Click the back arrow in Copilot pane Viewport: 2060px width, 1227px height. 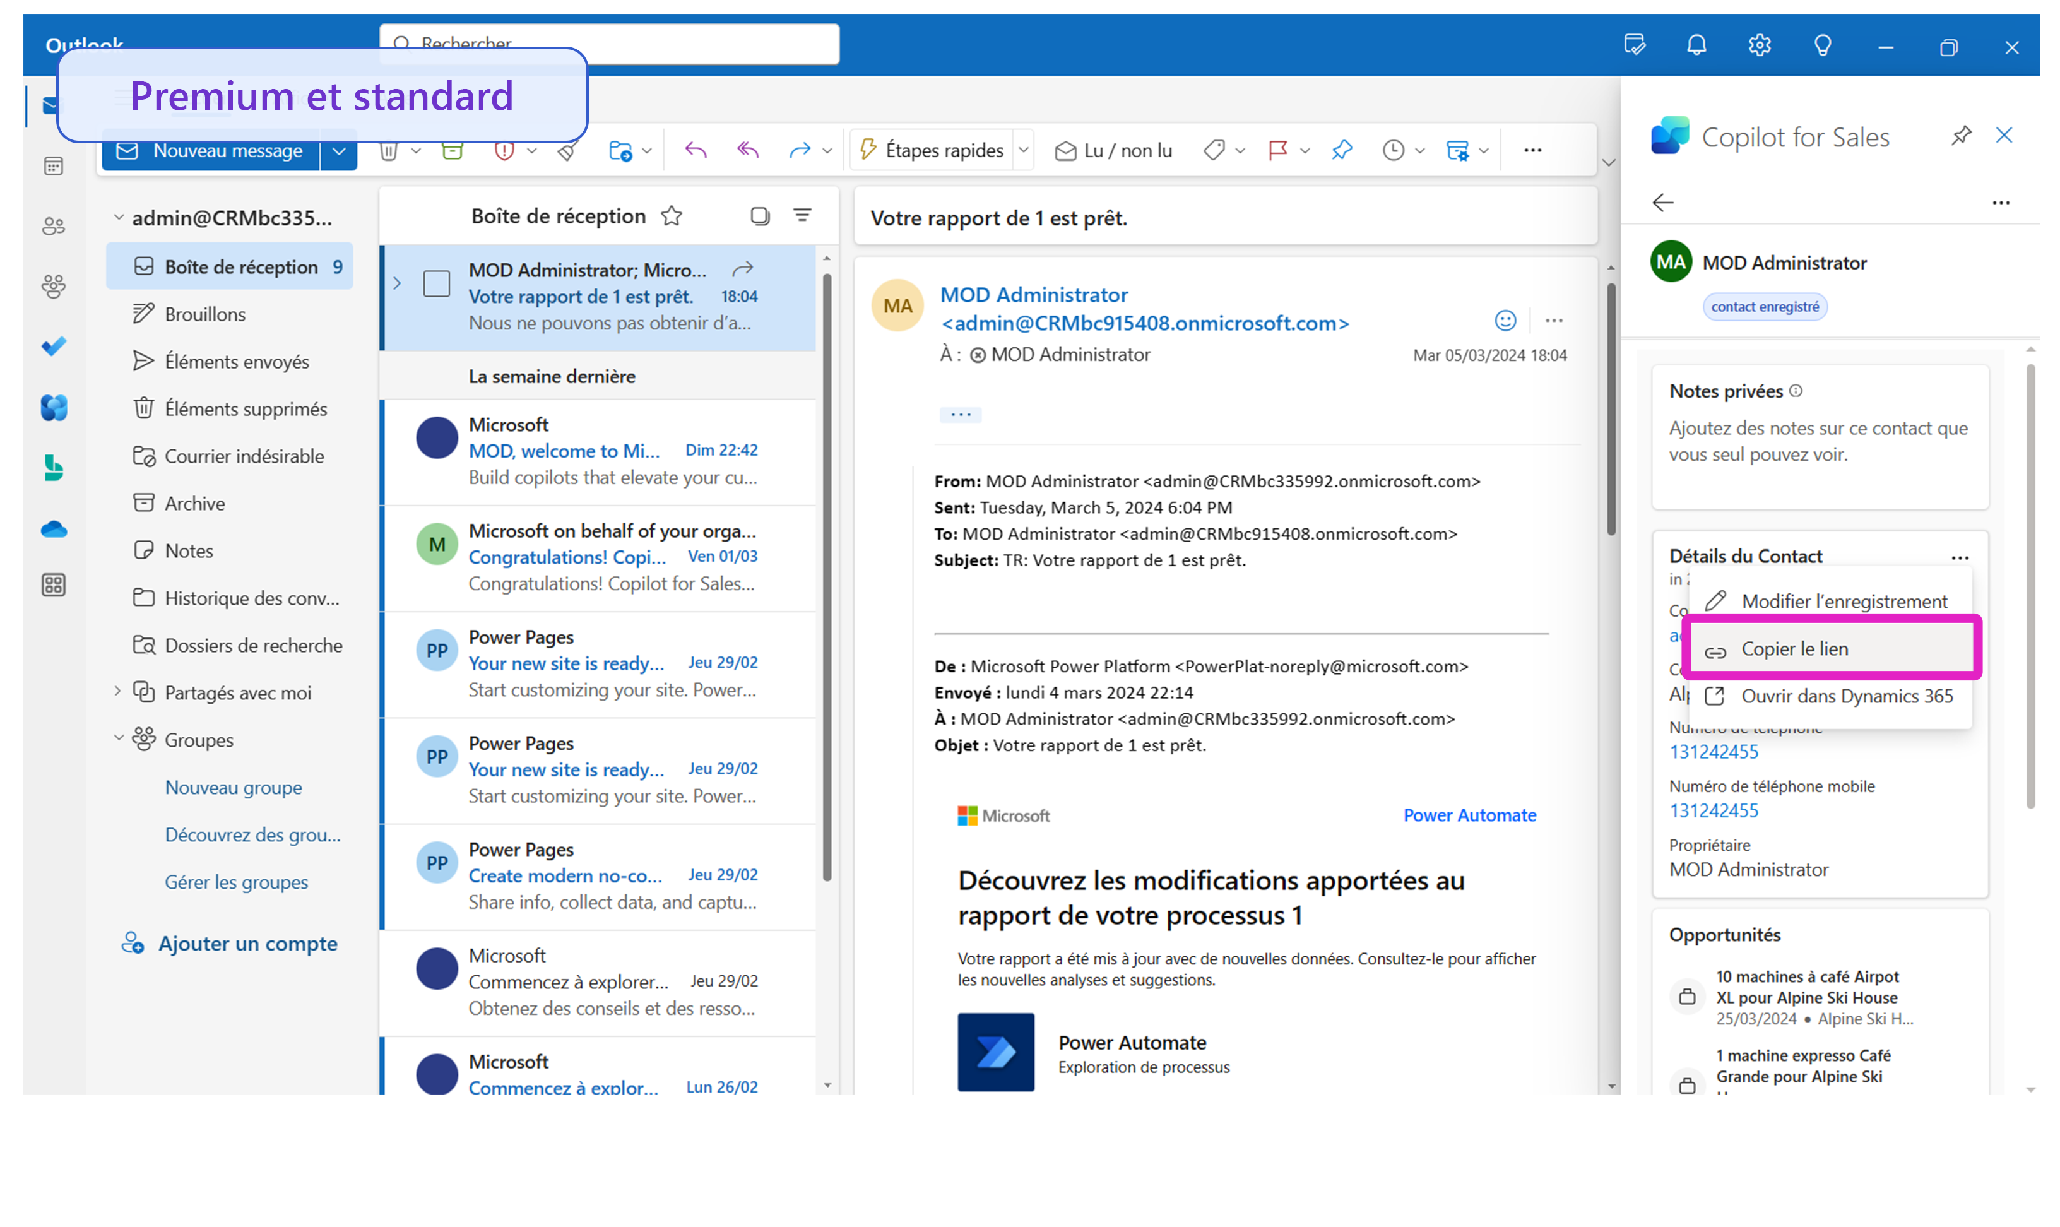[1662, 203]
